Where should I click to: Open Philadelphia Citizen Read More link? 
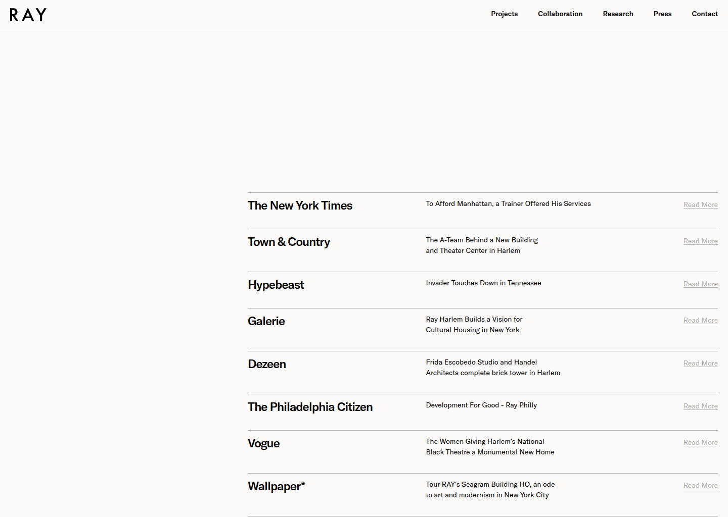(700, 406)
